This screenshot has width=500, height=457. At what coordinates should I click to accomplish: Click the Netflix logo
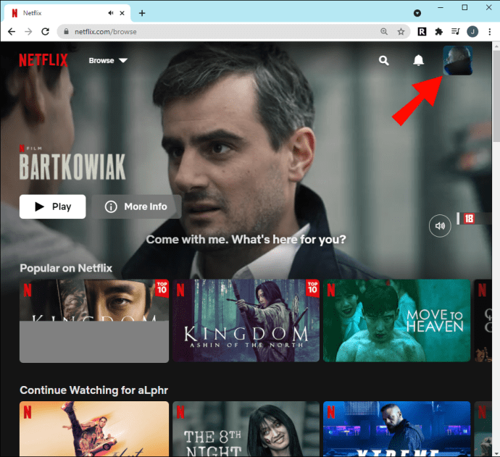click(43, 60)
